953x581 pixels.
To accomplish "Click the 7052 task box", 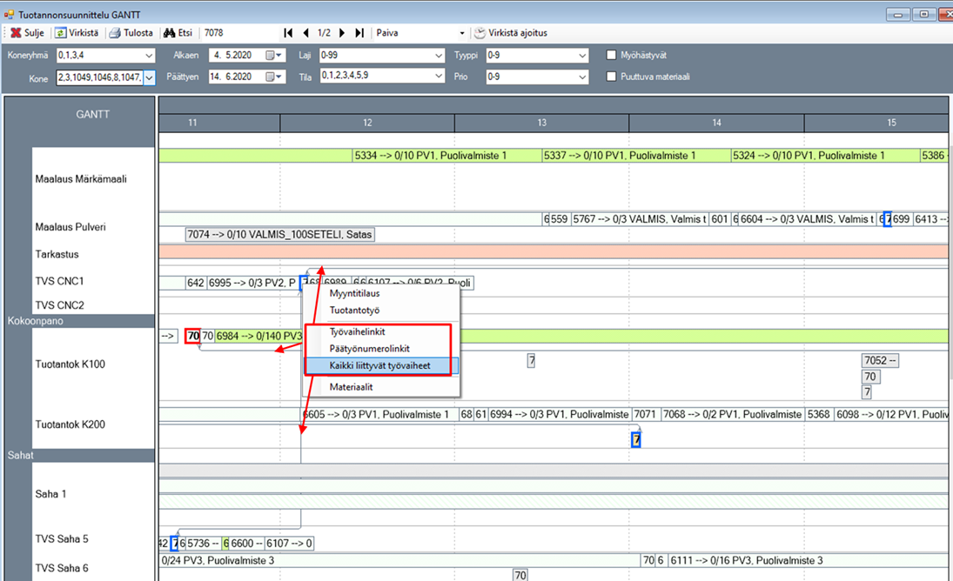I will pyautogui.click(x=880, y=361).
